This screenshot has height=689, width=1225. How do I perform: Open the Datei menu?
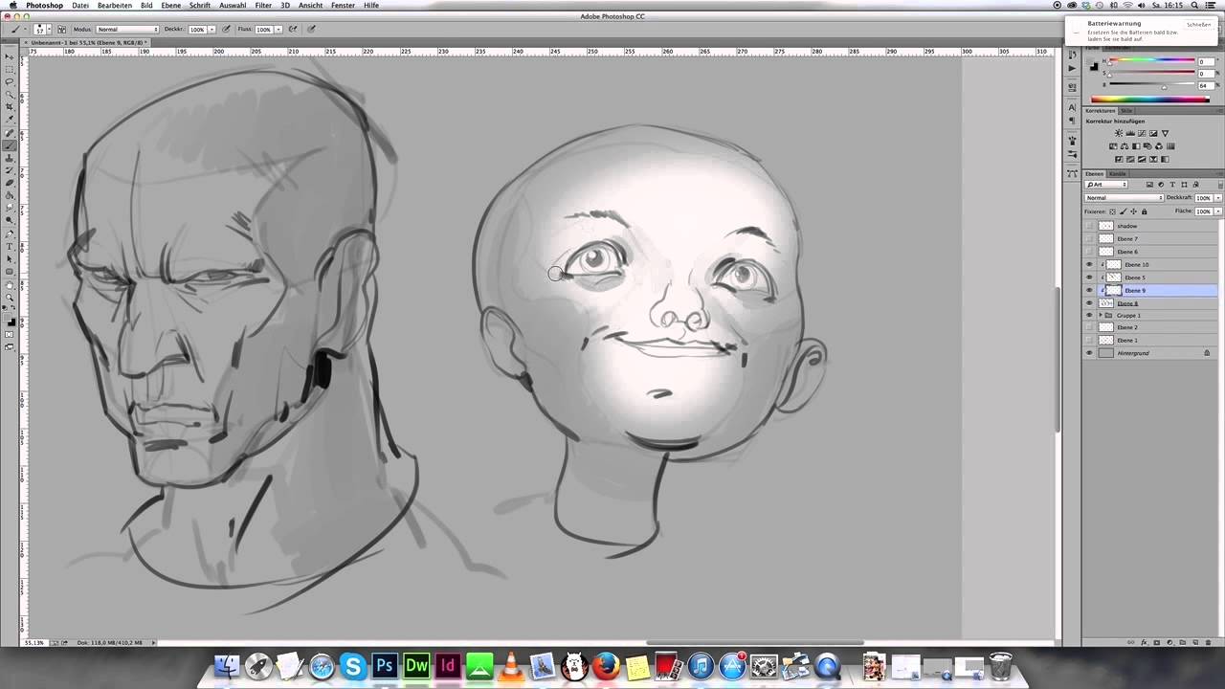80,5
